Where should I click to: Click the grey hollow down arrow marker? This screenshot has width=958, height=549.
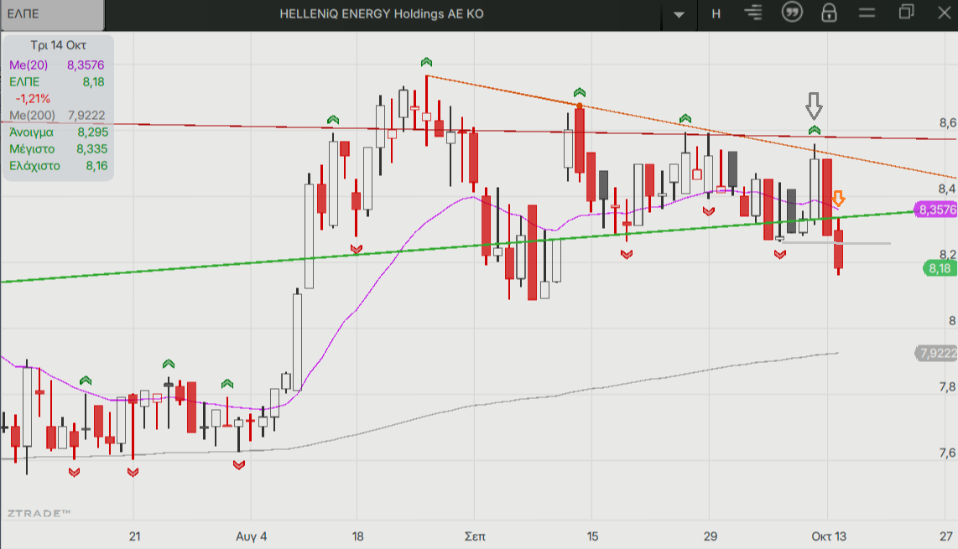point(814,106)
